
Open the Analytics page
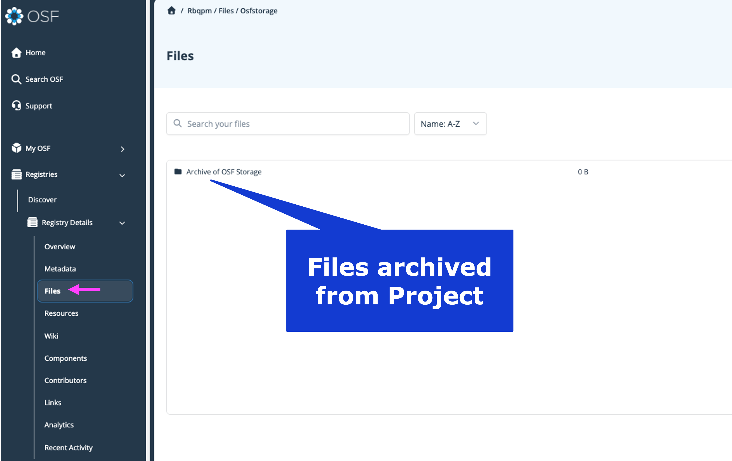click(59, 425)
